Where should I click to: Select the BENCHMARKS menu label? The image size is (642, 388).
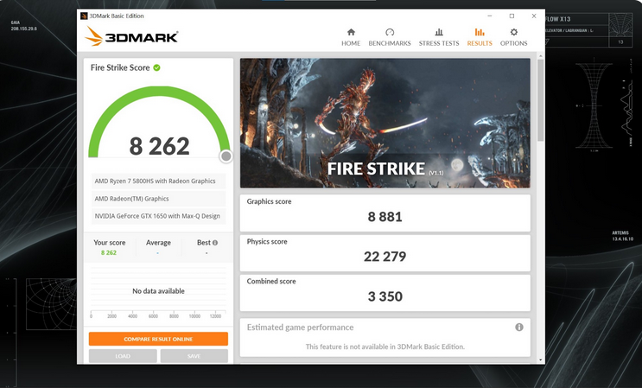pyautogui.click(x=390, y=43)
